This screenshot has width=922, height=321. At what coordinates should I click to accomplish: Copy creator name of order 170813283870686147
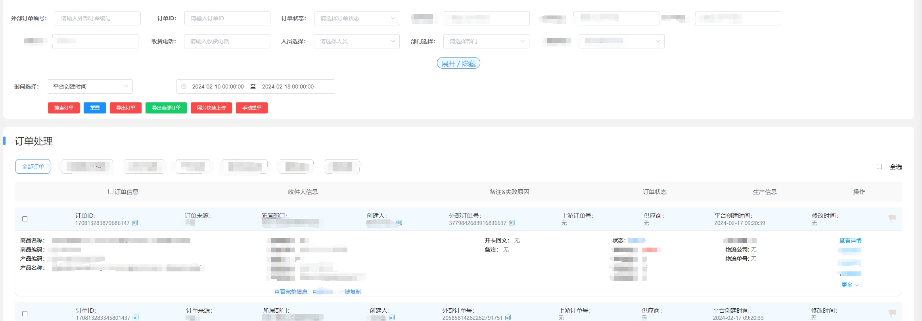399,223
